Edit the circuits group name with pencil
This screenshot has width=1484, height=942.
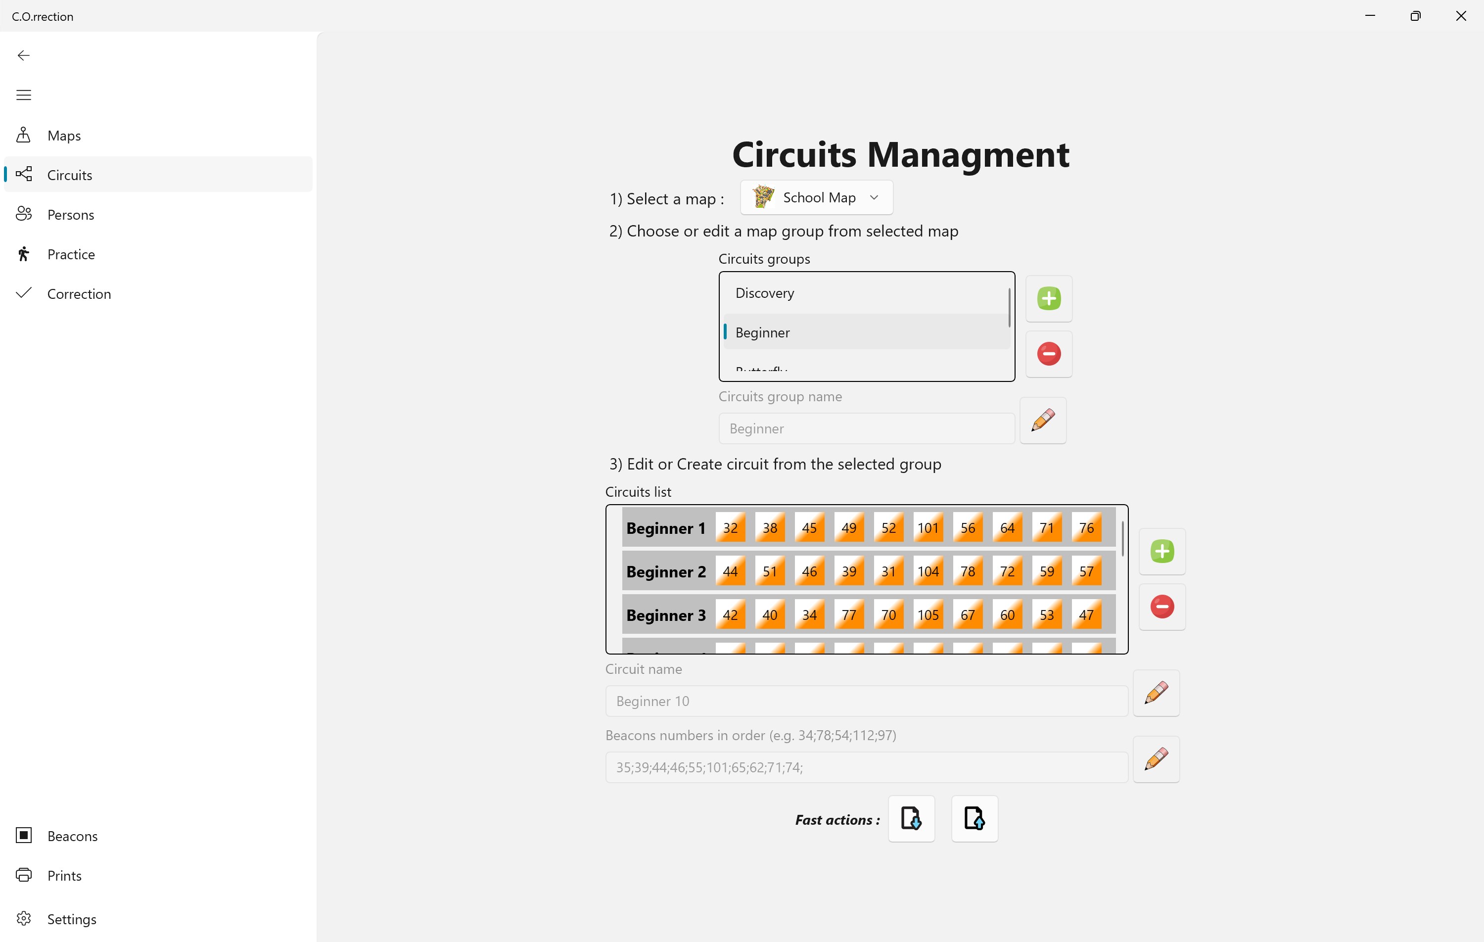pos(1043,421)
